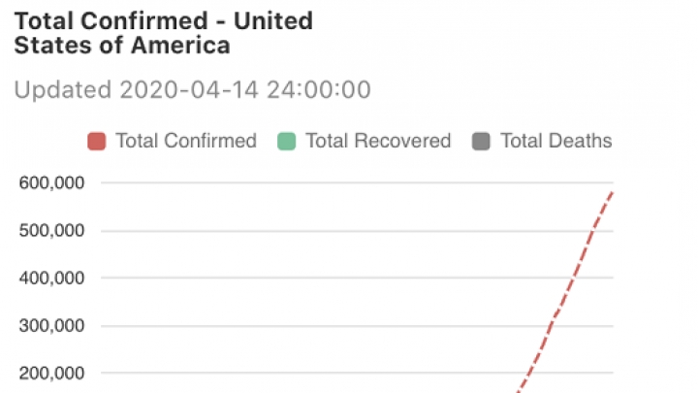Click the 600,000 y-axis label

coord(51,183)
